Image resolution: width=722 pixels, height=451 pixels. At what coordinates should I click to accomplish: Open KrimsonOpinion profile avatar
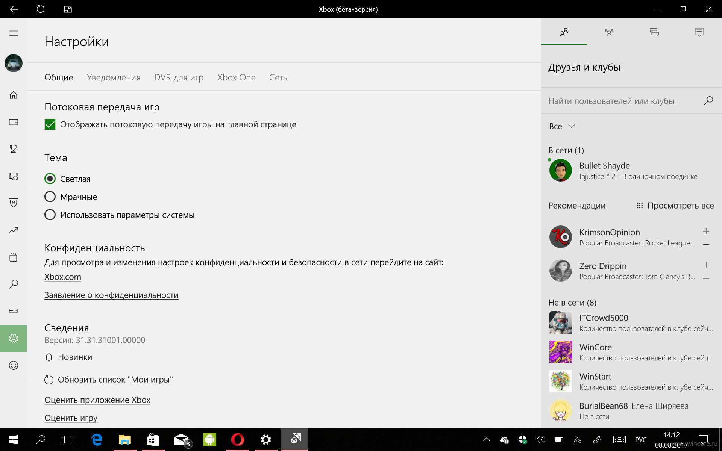(x=561, y=237)
